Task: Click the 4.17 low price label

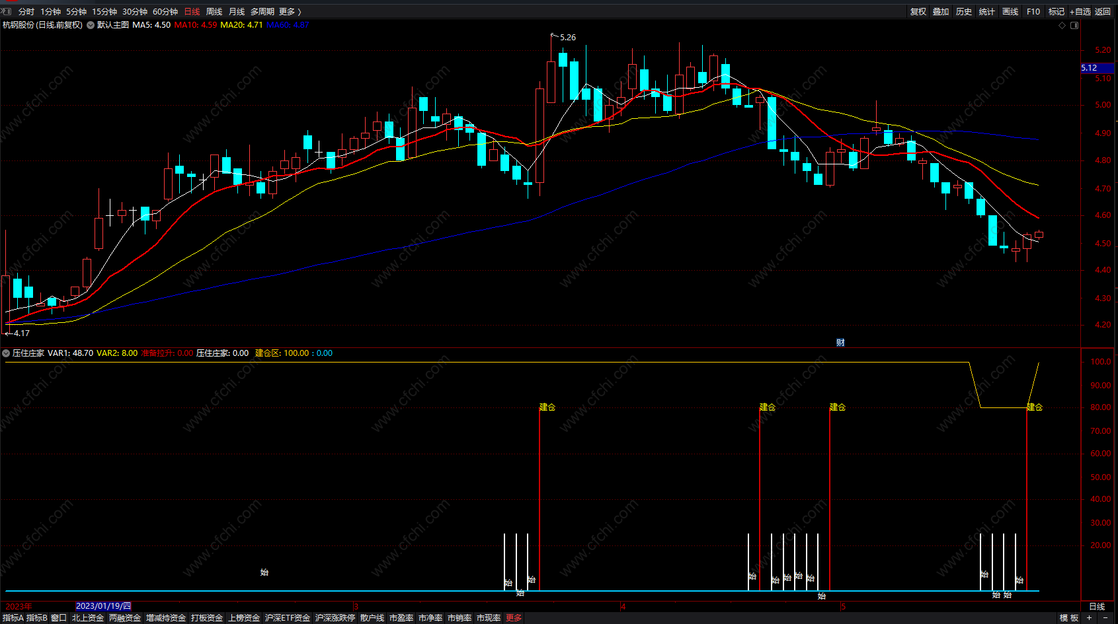Action: point(22,333)
